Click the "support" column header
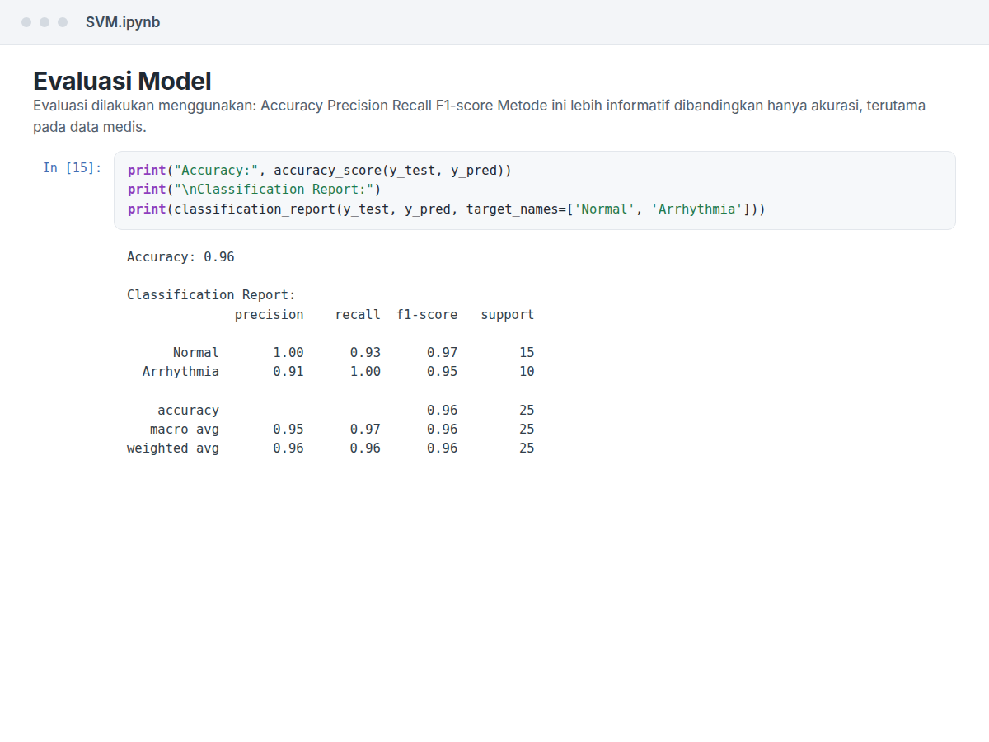The height and width of the screenshot is (742, 989). coord(508,315)
